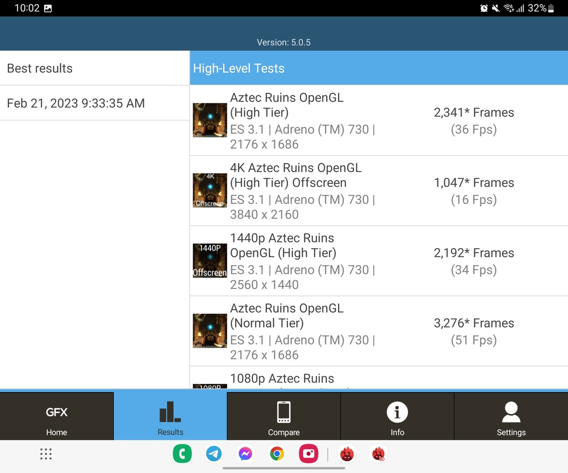The height and width of the screenshot is (473, 568).
Task: Open the 4K Aztec Ruins Offscreen thumbnail
Action: pos(210,190)
